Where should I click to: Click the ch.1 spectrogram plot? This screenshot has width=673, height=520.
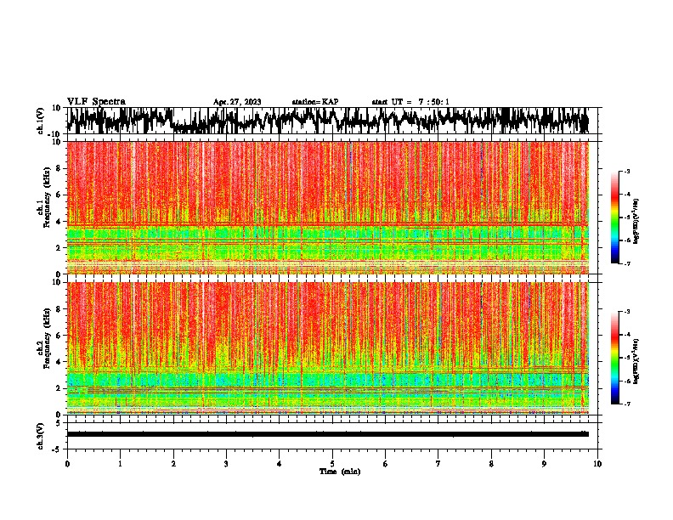click(327, 207)
